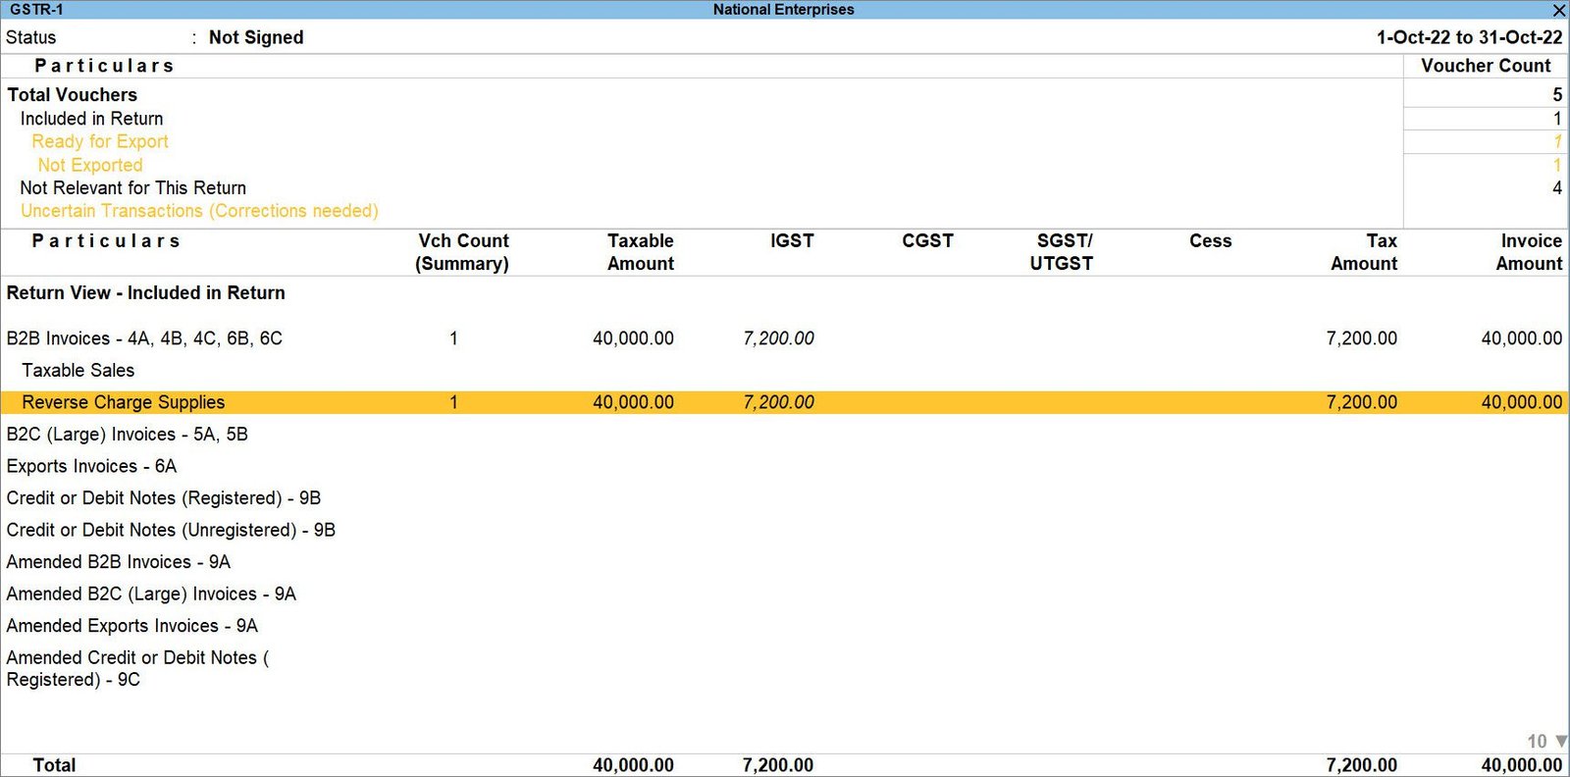Select Credit or Debit Notes (Registered) - 9B
The image size is (1570, 777).
pos(163,497)
